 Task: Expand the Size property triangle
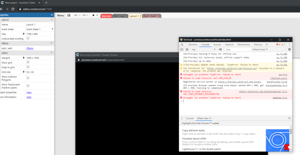coord(24,34)
